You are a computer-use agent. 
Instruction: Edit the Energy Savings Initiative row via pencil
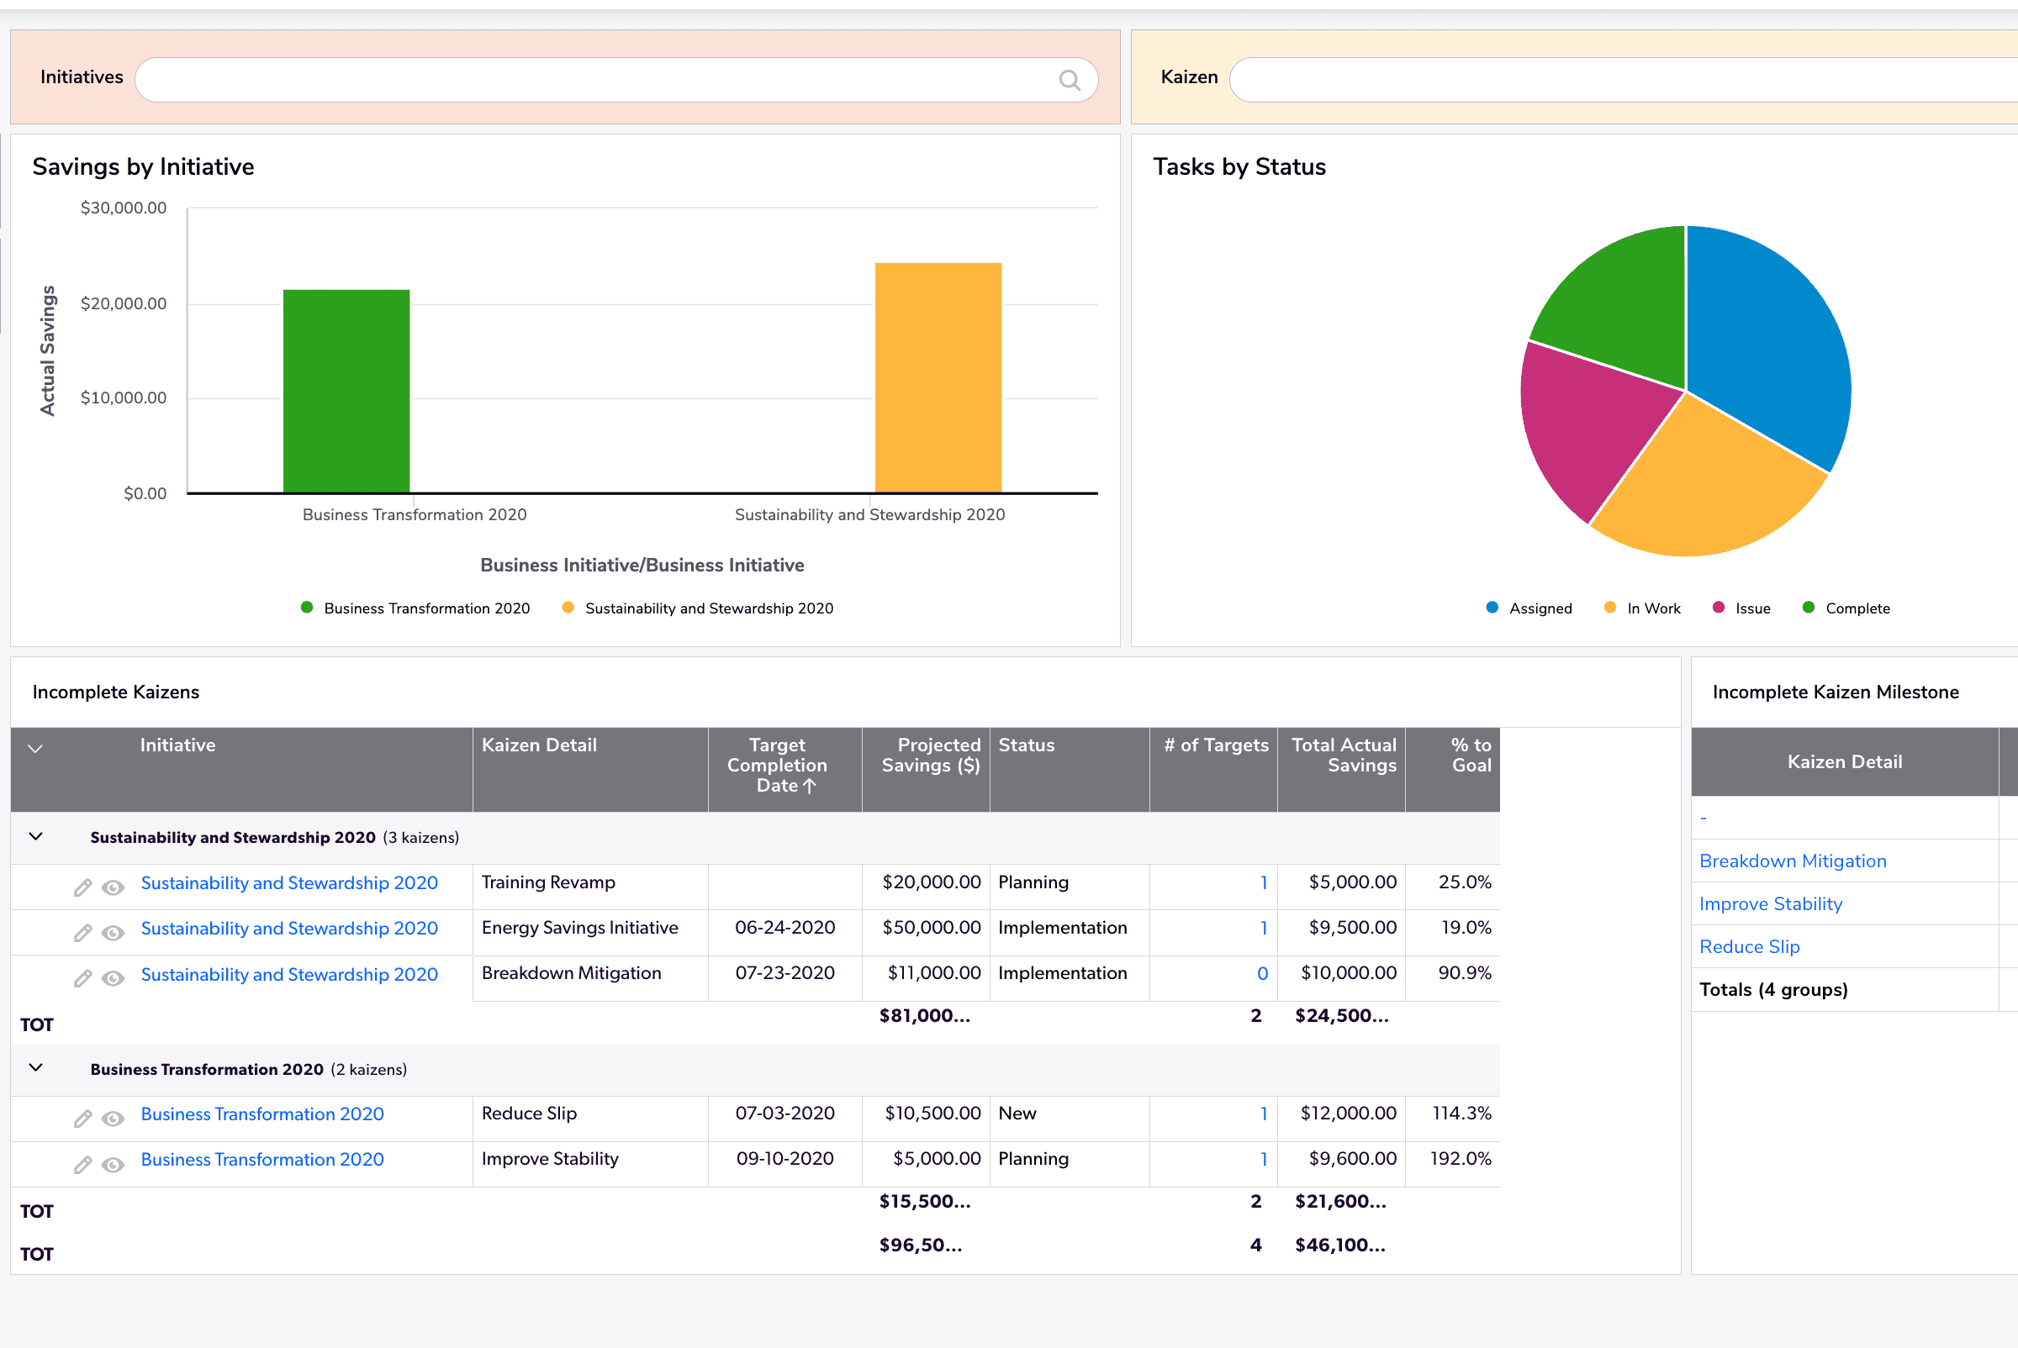click(x=82, y=933)
